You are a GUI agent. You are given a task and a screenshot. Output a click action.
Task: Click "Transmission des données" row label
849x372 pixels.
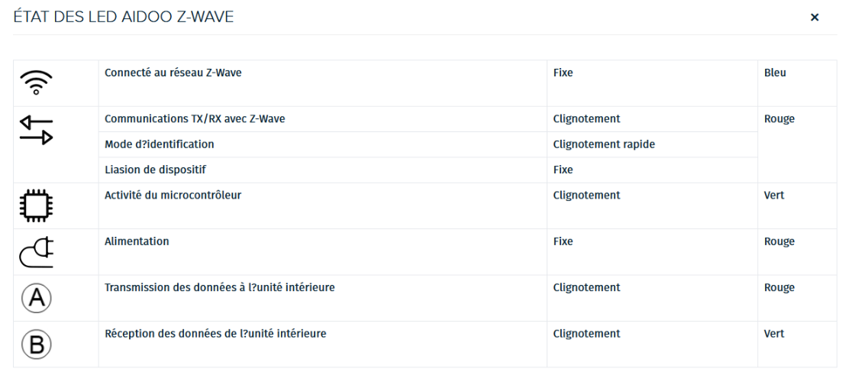219,288
